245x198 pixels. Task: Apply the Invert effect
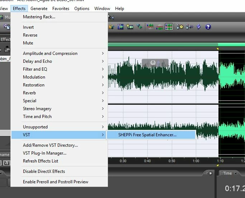pos(60,27)
